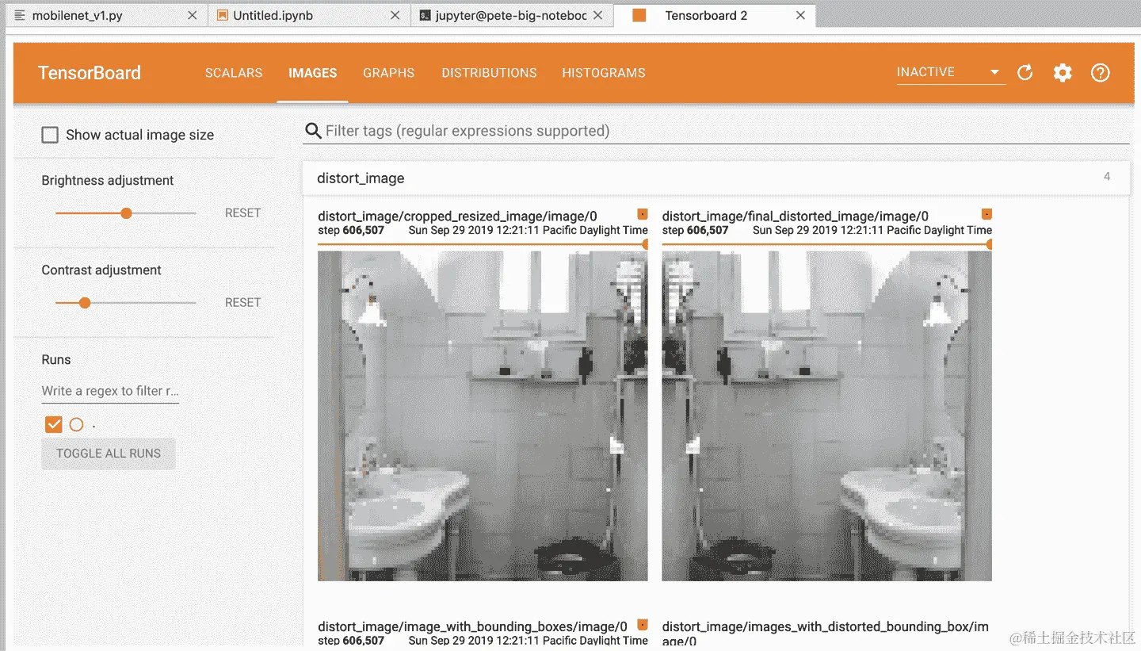Collapse the distort_image section
The width and height of the screenshot is (1141, 651).
716,178
